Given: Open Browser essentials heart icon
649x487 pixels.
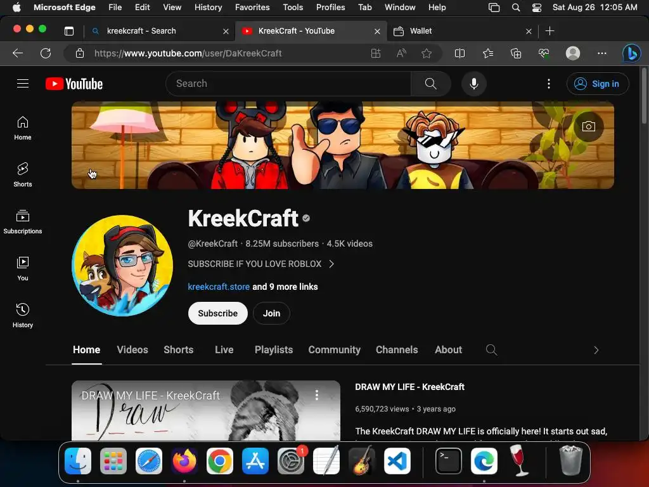Looking at the screenshot, I should tap(544, 53).
